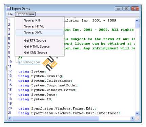The height and width of the screenshot is (127, 146).
Task: Click horizontal scrollbar left arrow
Action: pyautogui.click(x=10, y=118)
